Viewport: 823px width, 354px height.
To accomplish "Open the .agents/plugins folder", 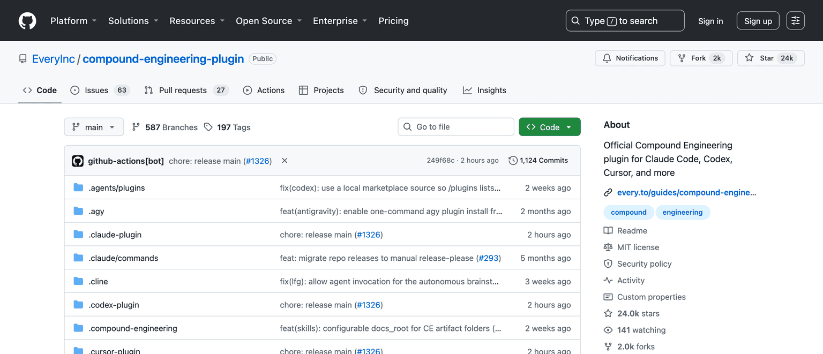I will pyautogui.click(x=117, y=188).
